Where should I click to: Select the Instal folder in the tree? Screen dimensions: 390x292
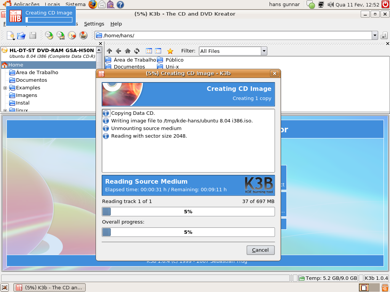[22, 103]
